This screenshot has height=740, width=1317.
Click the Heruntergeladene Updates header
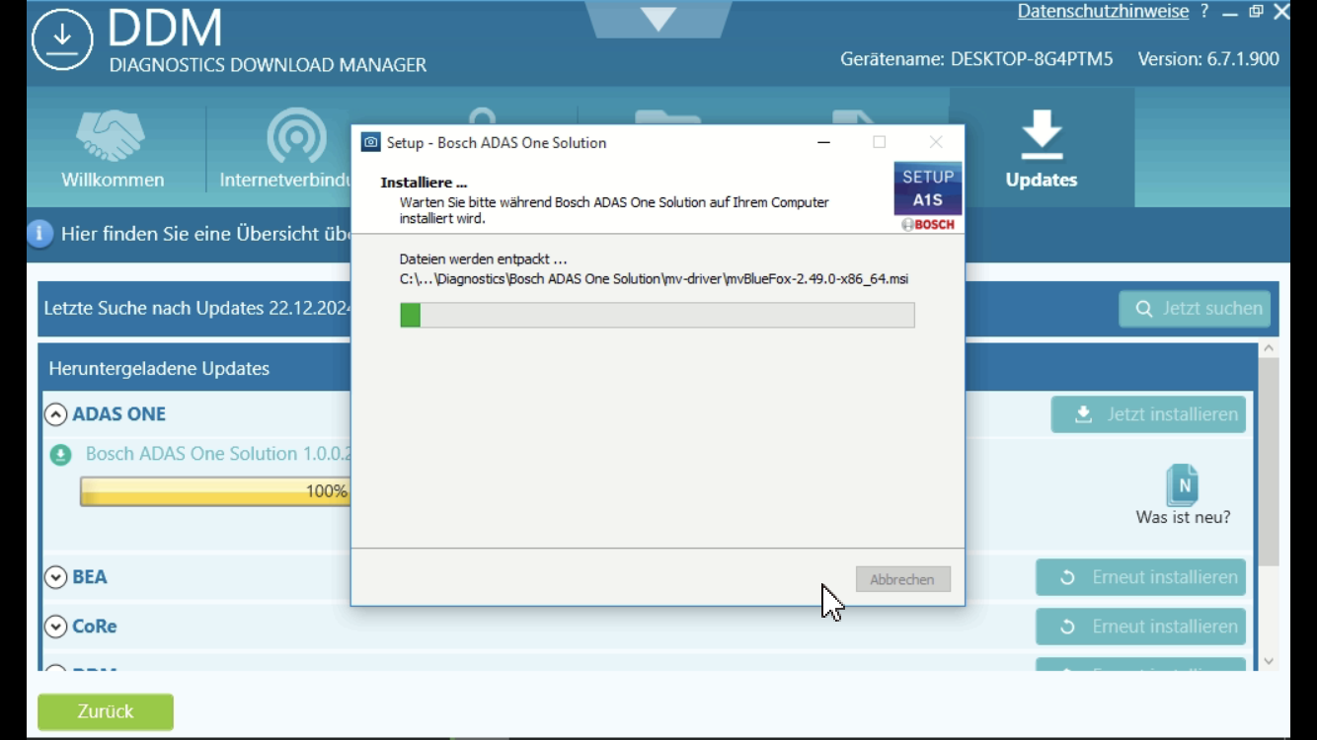pos(159,368)
